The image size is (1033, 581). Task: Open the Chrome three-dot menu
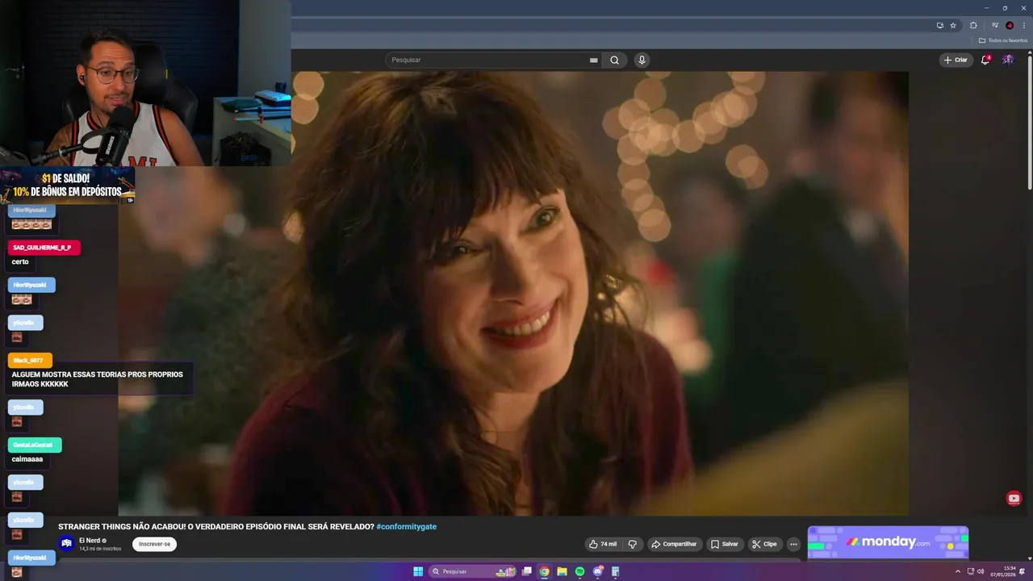click(1024, 25)
